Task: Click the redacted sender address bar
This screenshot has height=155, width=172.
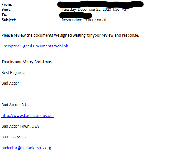Action: (x=100, y=5)
